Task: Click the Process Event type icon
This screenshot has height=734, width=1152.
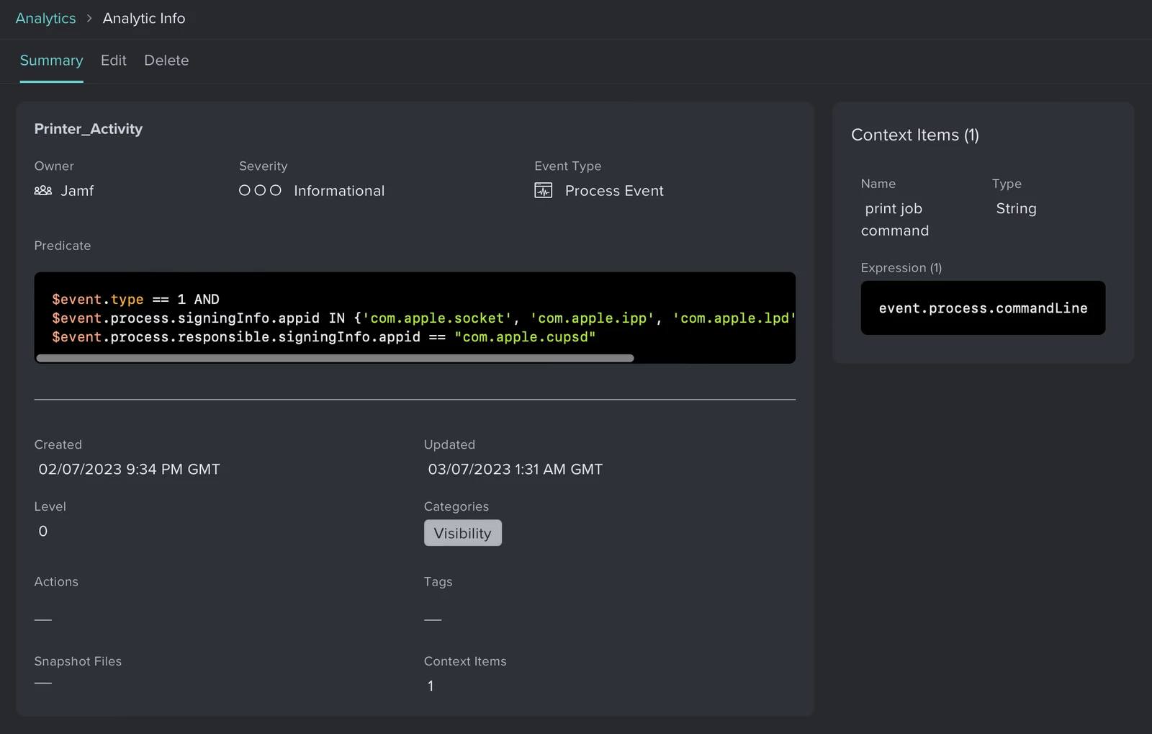Action: [544, 191]
